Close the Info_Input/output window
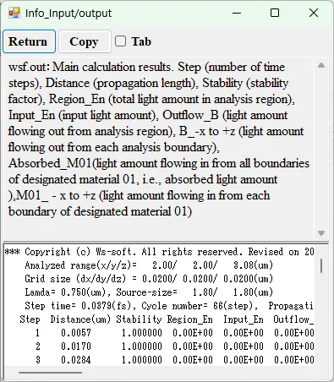This screenshot has width=334, height=382. (x=314, y=13)
